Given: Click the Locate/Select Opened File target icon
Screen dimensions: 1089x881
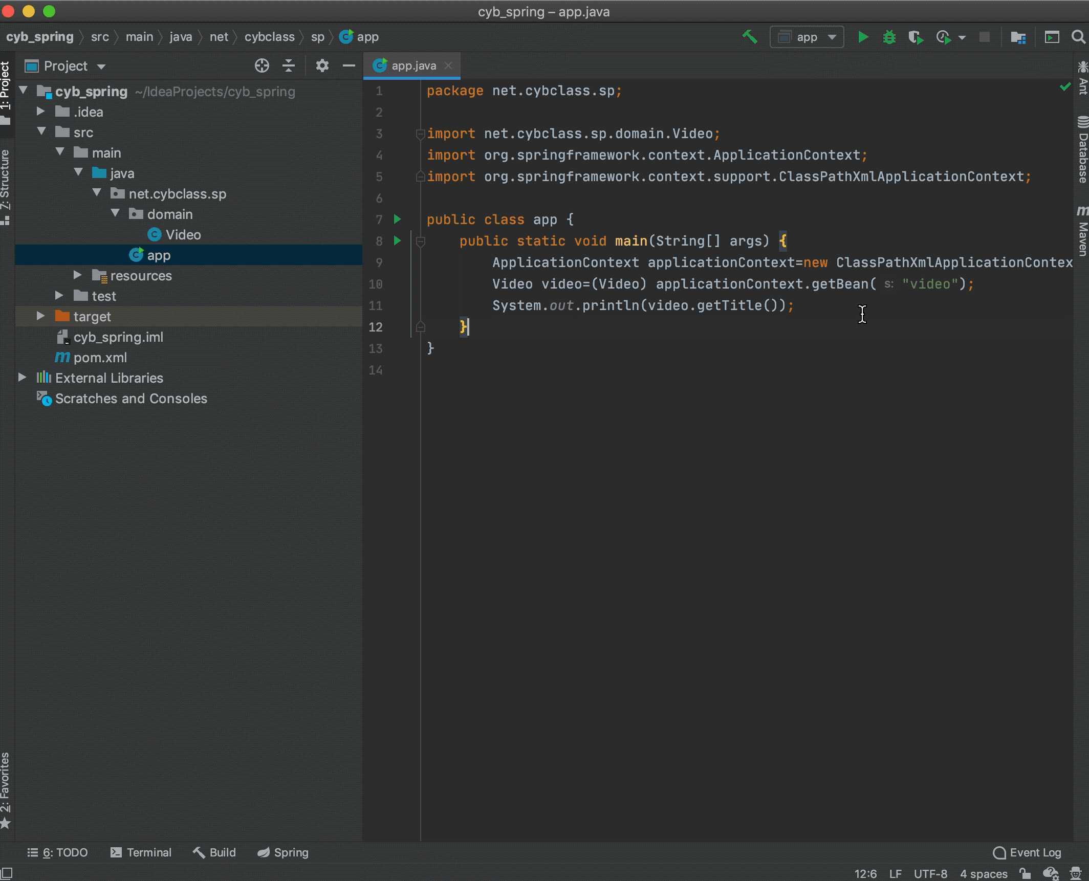Looking at the screenshot, I should (x=262, y=65).
